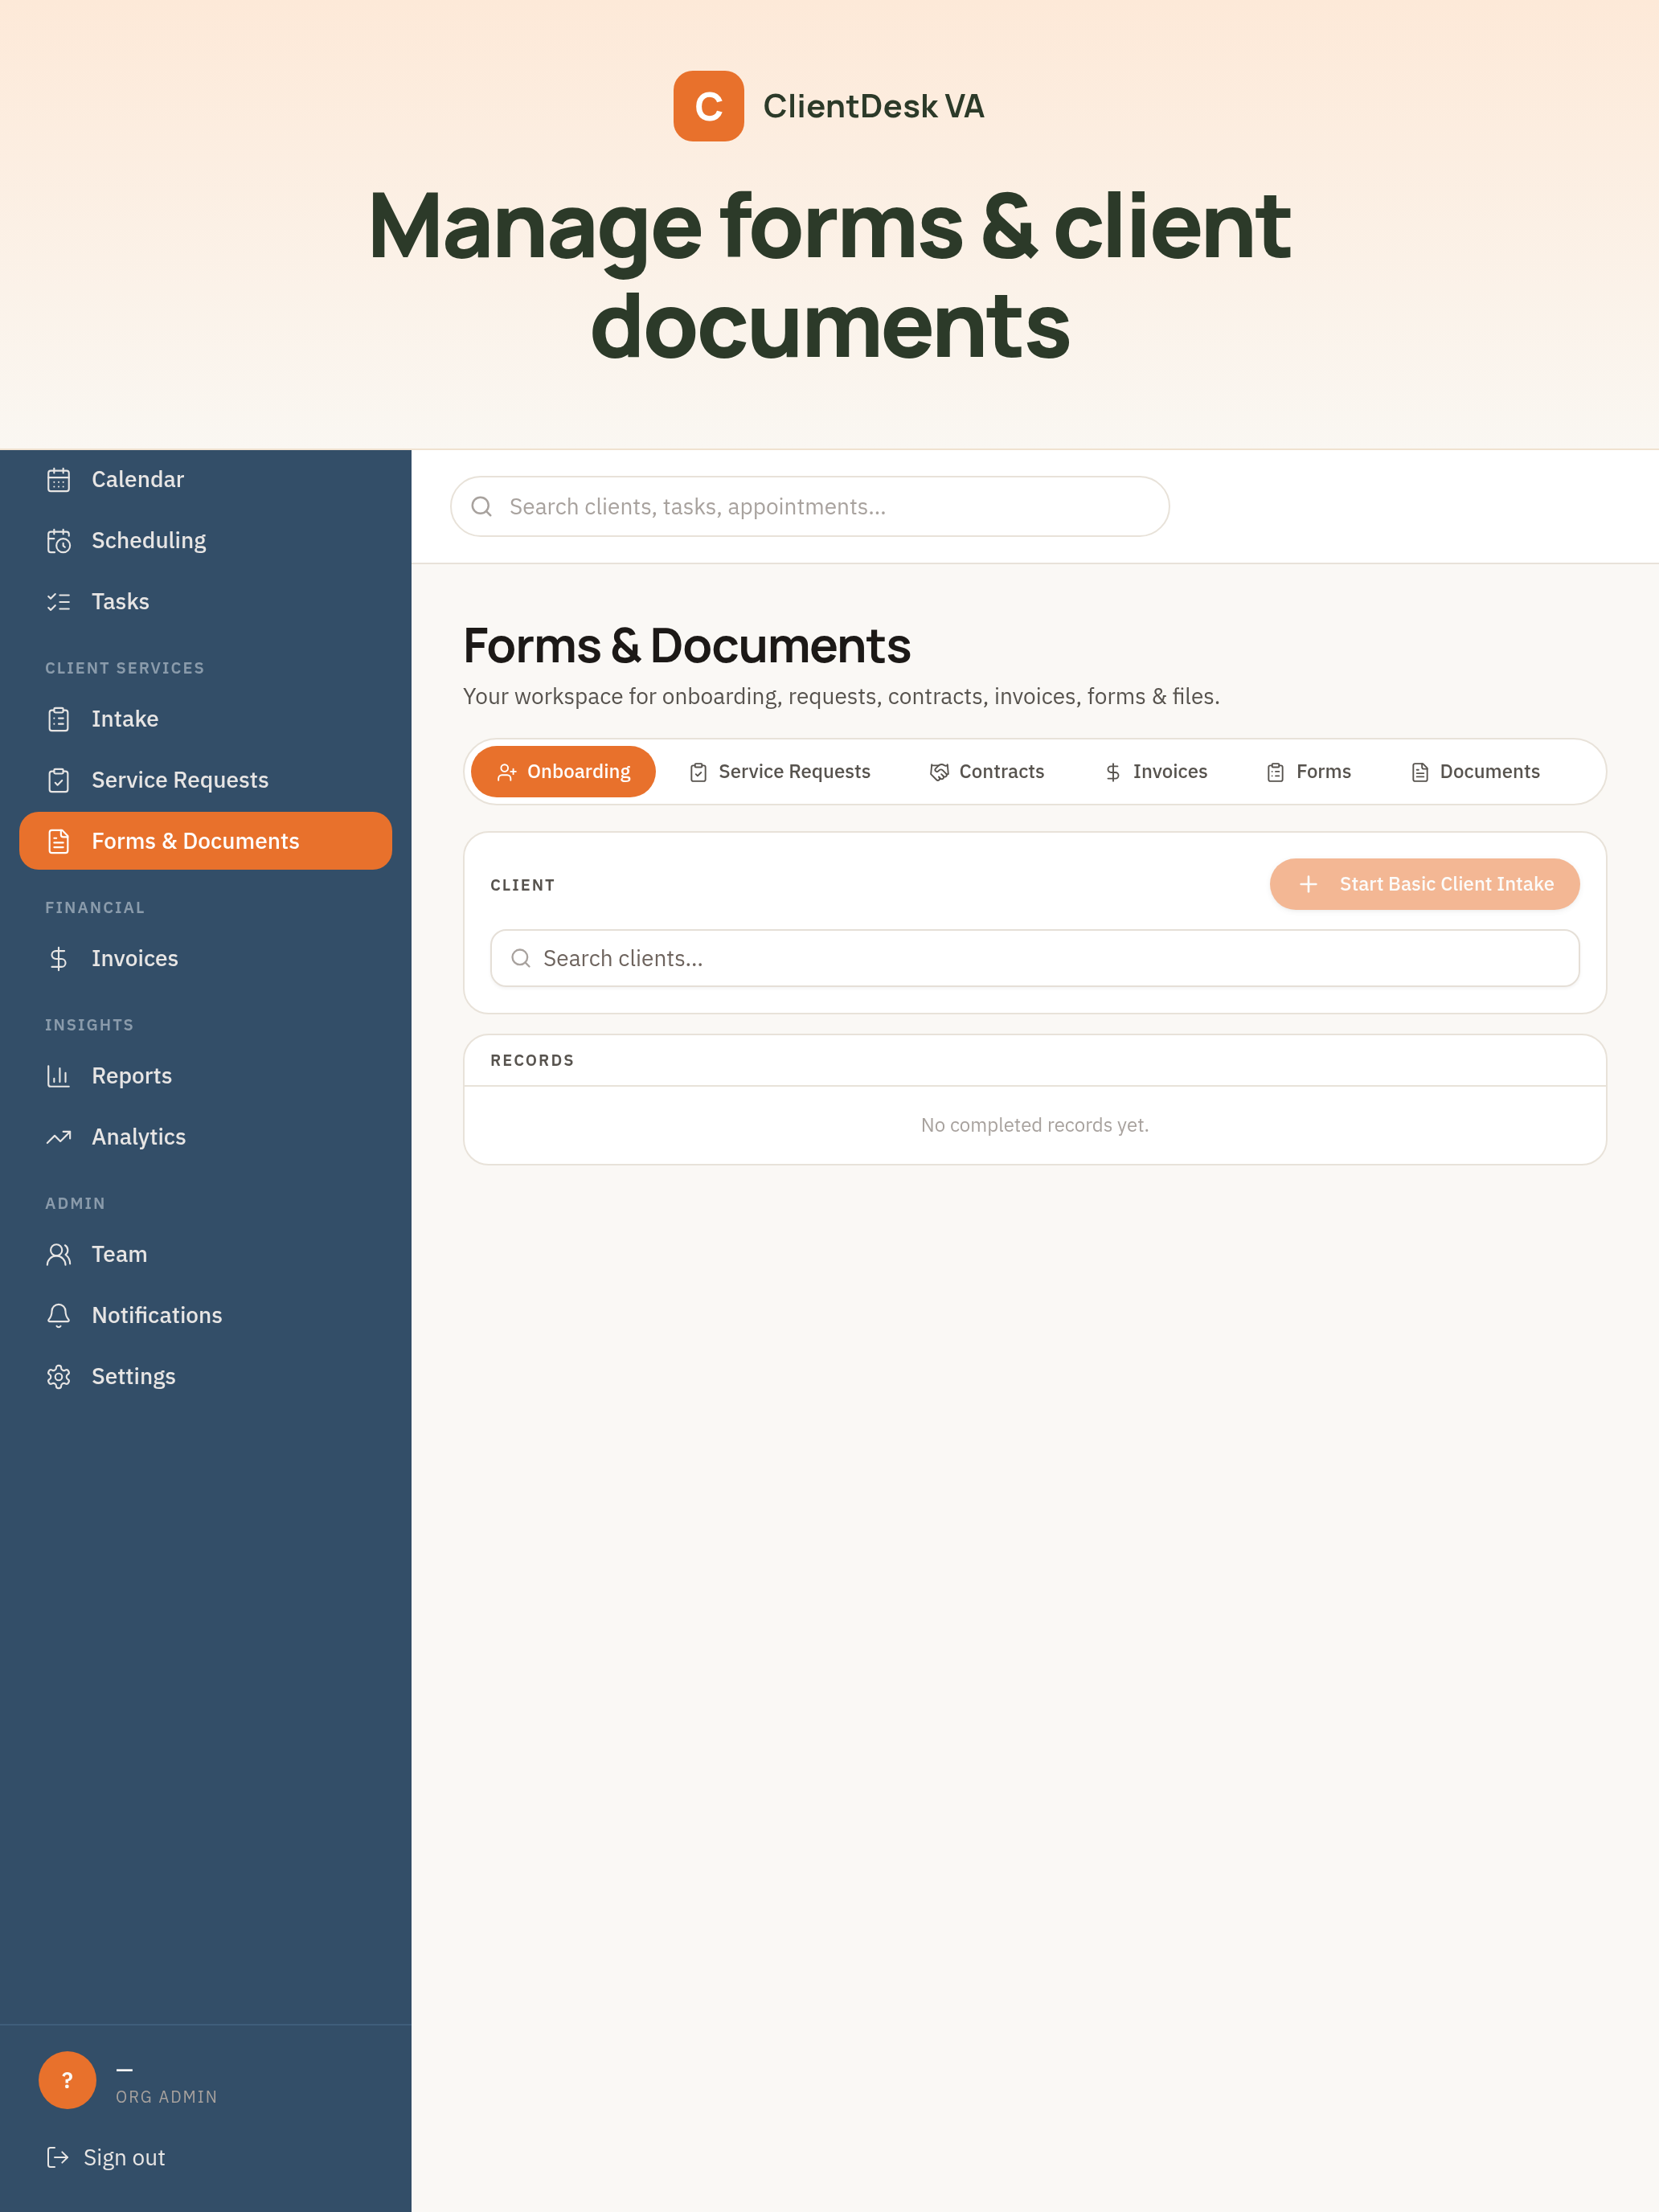Click the Forms & Documents file icon in sidebar
This screenshot has height=2212, width=1659.
pyautogui.click(x=59, y=841)
